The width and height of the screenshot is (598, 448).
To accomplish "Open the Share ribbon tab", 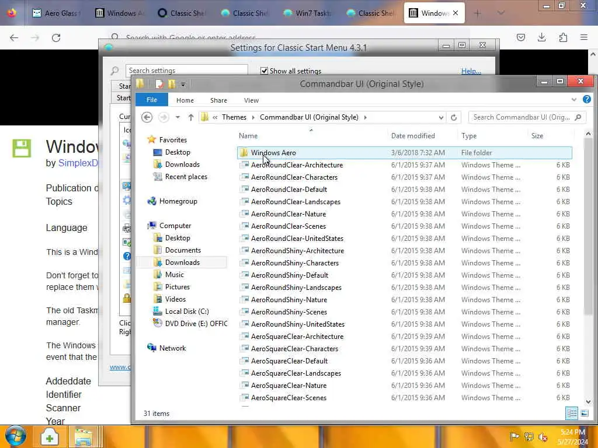I will tap(218, 100).
